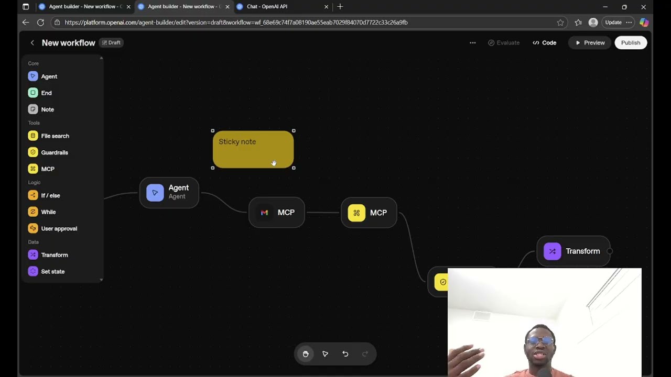671x377 pixels.
Task: Click the If / else logic item
Action: pyautogui.click(x=50, y=195)
